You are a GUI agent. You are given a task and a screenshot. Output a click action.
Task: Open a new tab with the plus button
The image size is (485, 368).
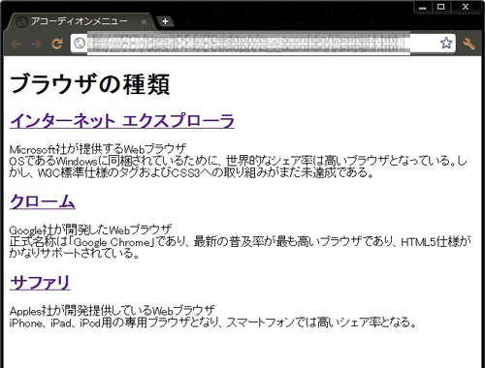tap(165, 21)
